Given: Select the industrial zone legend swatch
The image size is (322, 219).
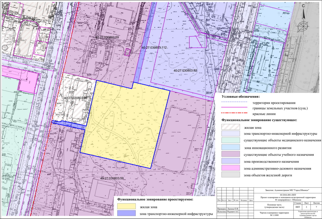Looking at the screenshot, I should 231,161.
